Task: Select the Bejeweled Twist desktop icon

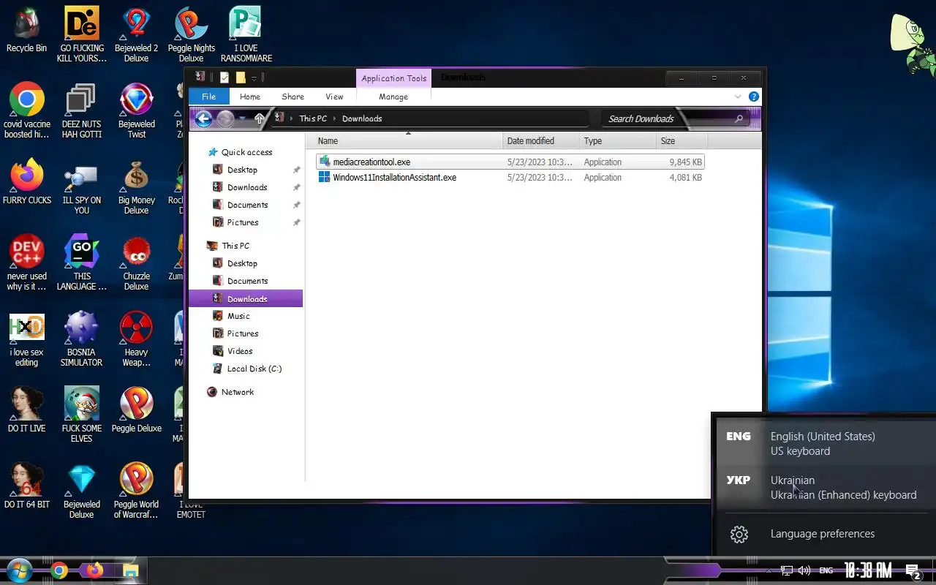Action: (x=136, y=110)
